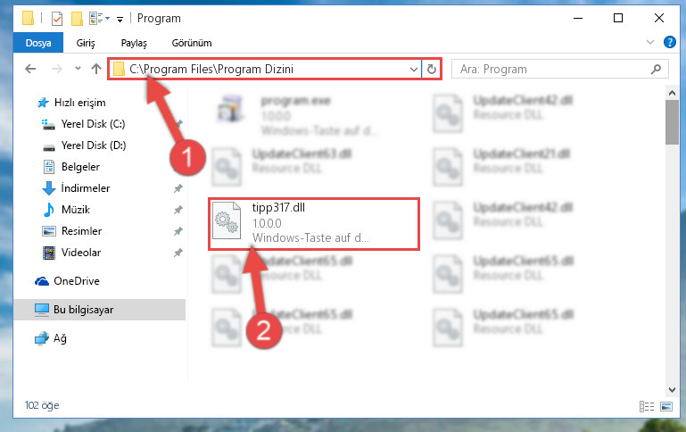Switch to large thumbnails view icon

pos(666,407)
